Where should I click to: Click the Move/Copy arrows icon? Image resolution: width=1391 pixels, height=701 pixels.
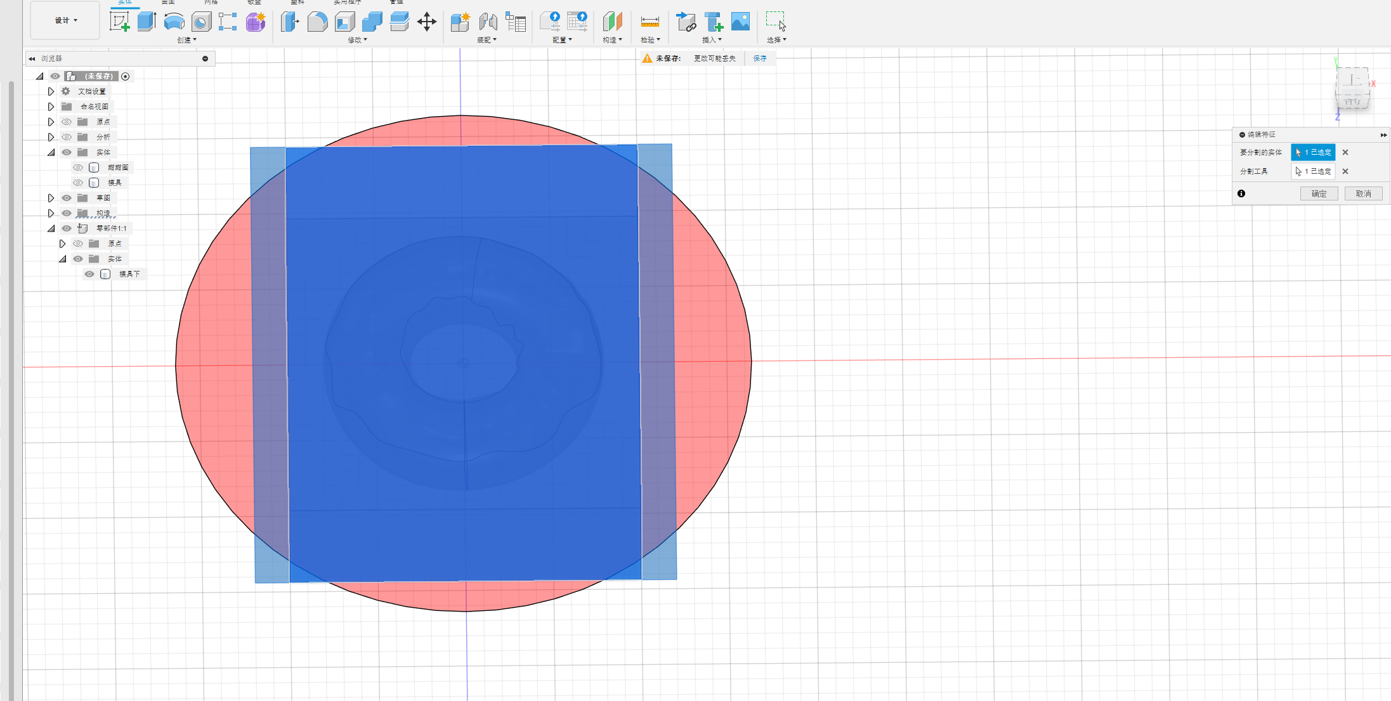pos(427,22)
